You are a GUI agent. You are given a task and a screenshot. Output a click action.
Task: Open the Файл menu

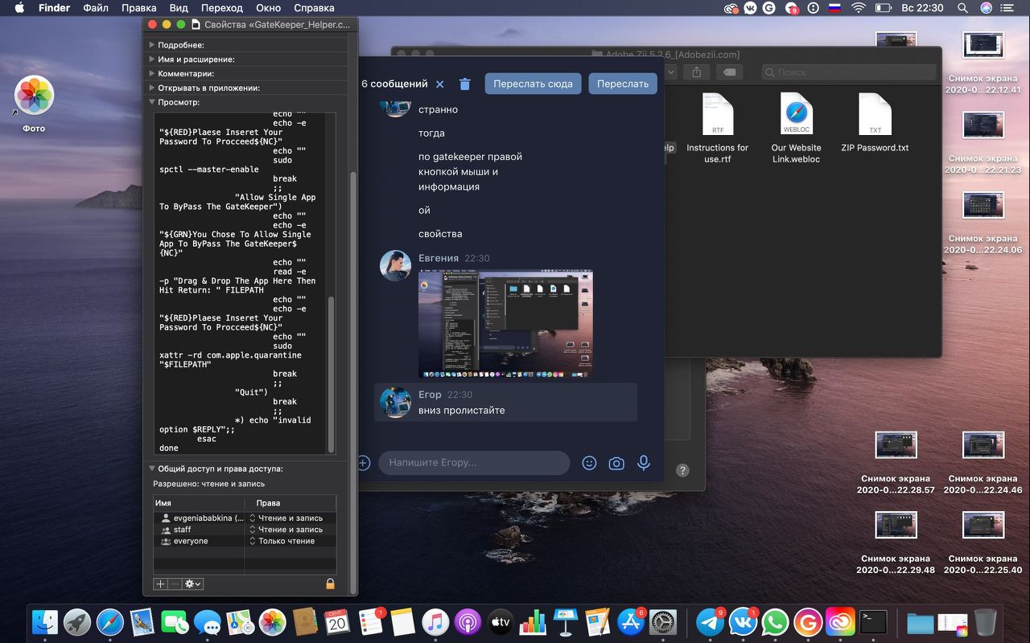[96, 8]
